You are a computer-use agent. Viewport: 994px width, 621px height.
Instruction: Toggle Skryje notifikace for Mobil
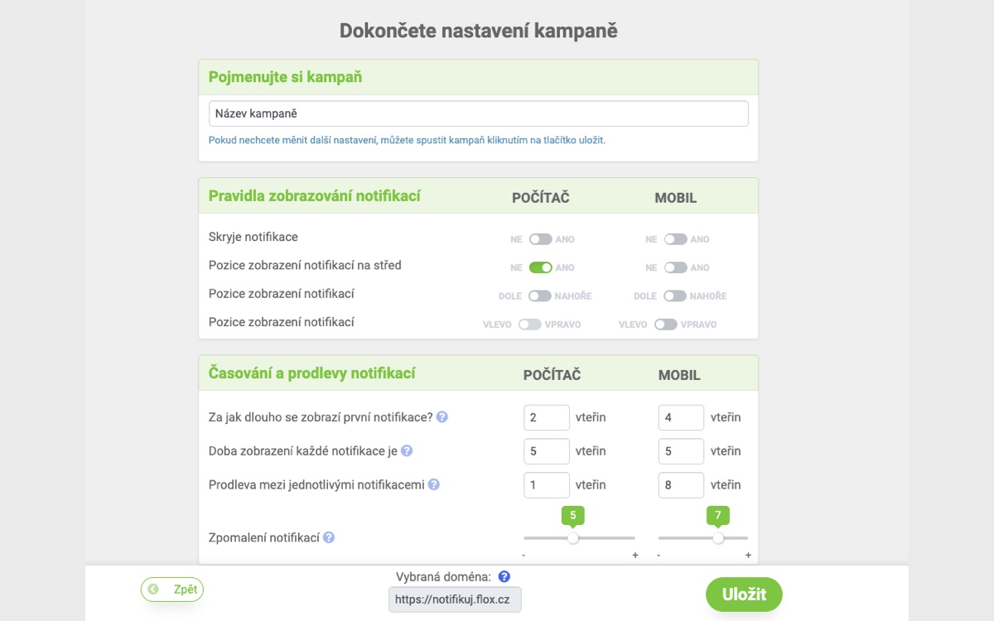click(676, 239)
